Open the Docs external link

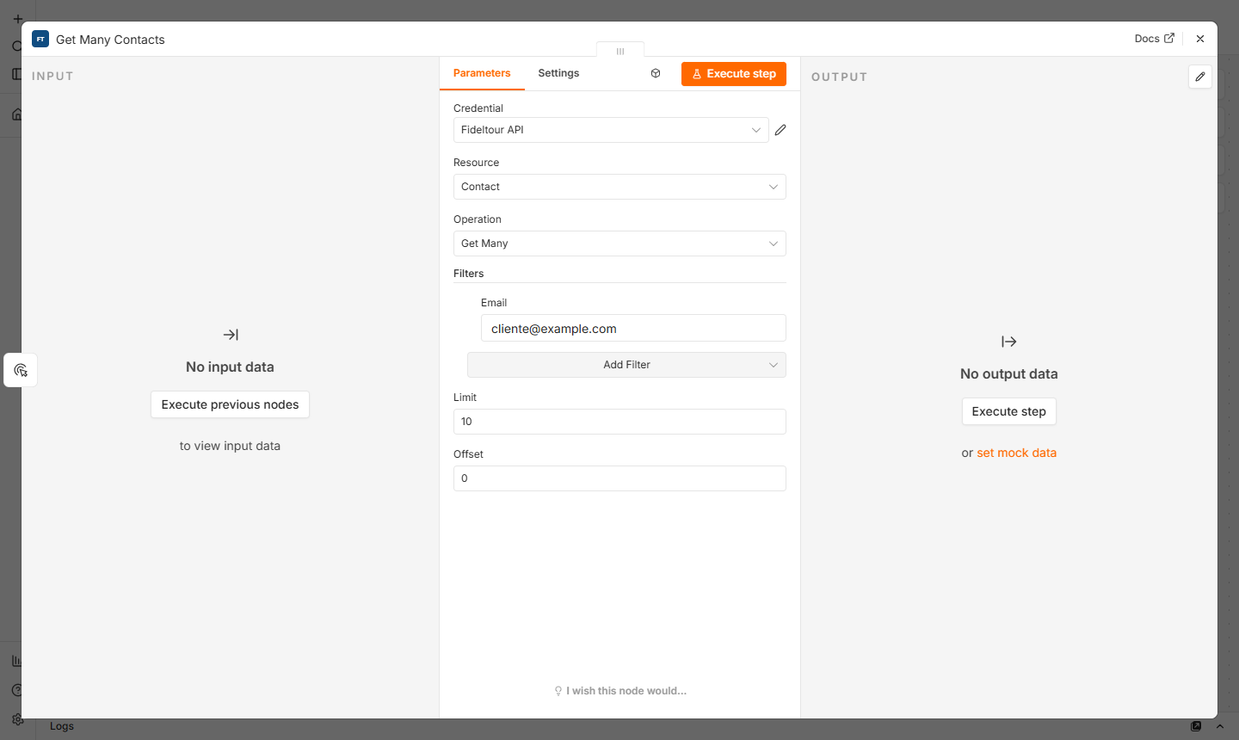tap(1154, 39)
